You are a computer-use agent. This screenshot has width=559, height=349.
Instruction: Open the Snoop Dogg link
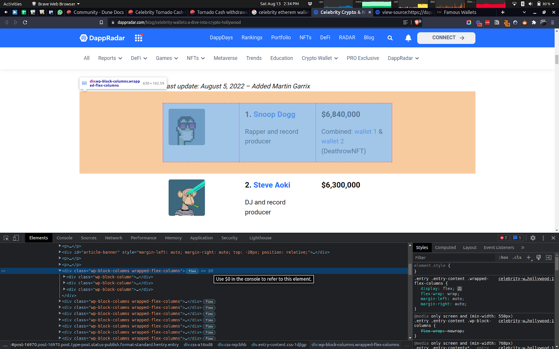pos(274,114)
